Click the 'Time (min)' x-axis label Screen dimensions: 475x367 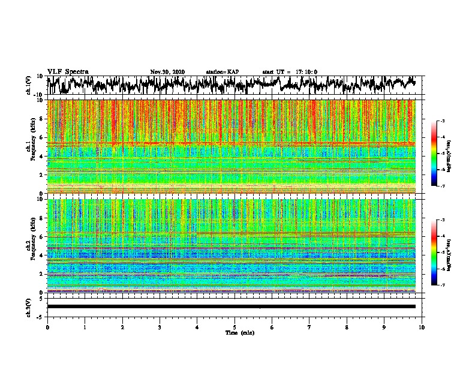point(240,333)
